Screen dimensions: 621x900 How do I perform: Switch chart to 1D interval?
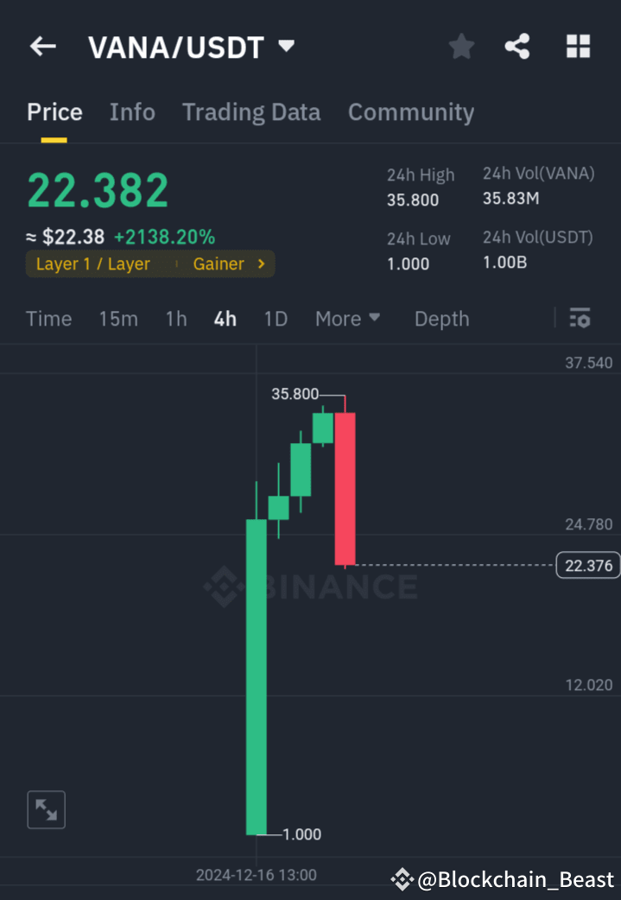(276, 318)
